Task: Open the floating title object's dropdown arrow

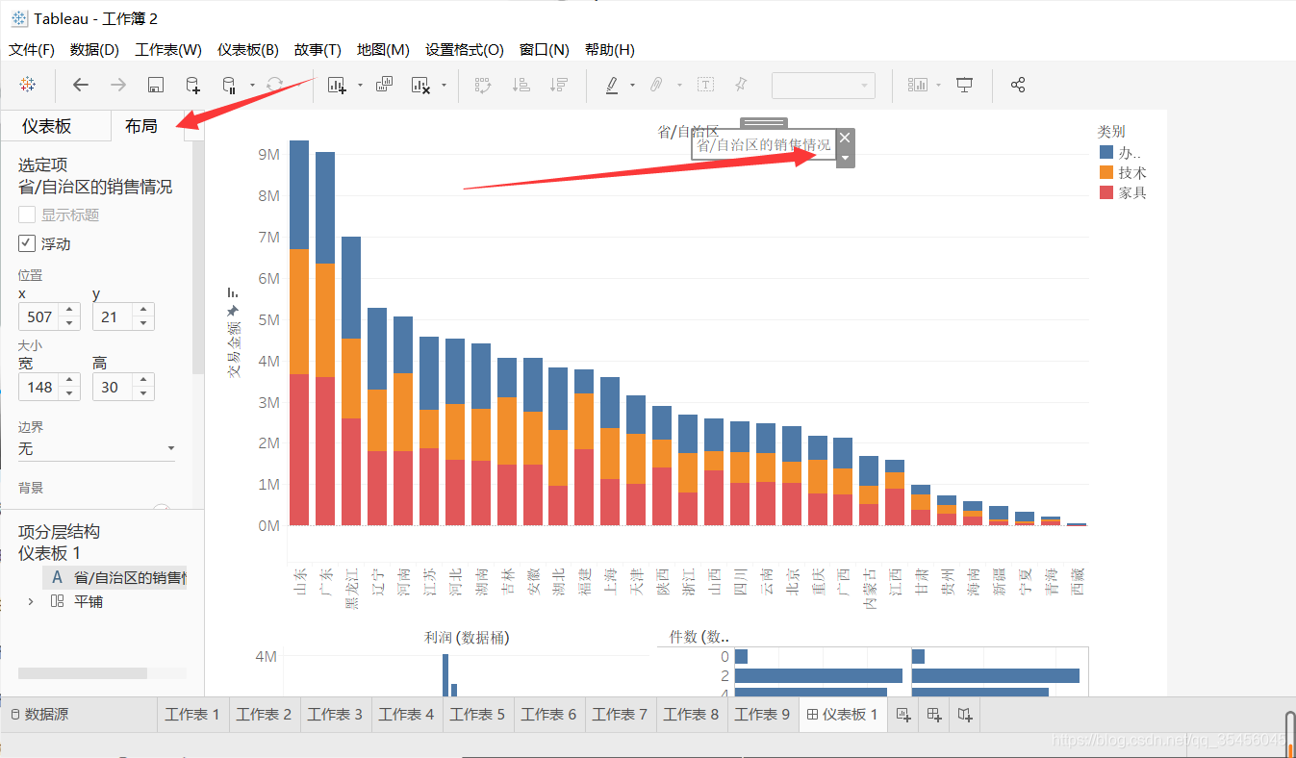Action: point(845,158)
